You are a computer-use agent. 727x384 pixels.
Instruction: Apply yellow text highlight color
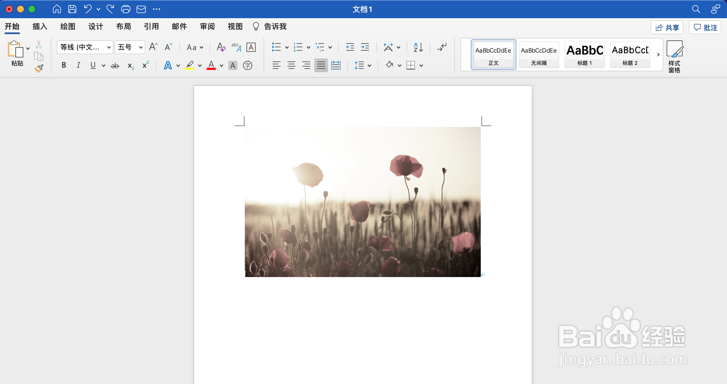pyautogui.click(x=190, y=65)
